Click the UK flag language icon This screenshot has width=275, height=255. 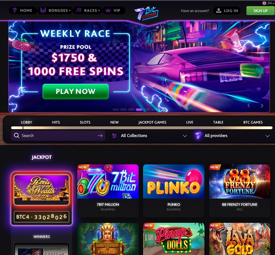(x=264, y=3)
